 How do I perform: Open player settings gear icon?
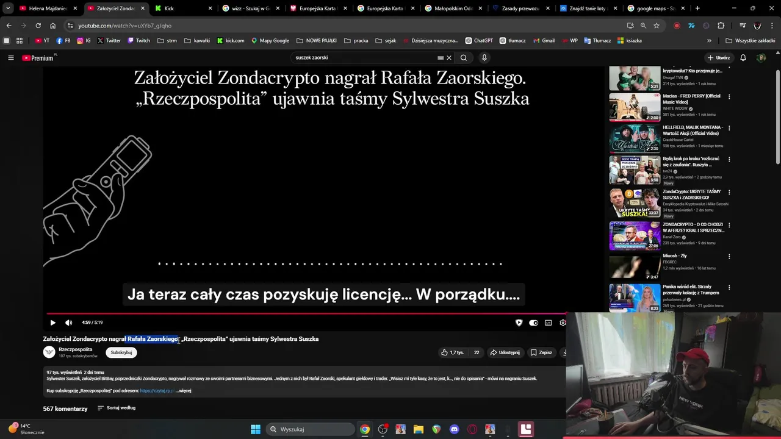pos(563,323)
